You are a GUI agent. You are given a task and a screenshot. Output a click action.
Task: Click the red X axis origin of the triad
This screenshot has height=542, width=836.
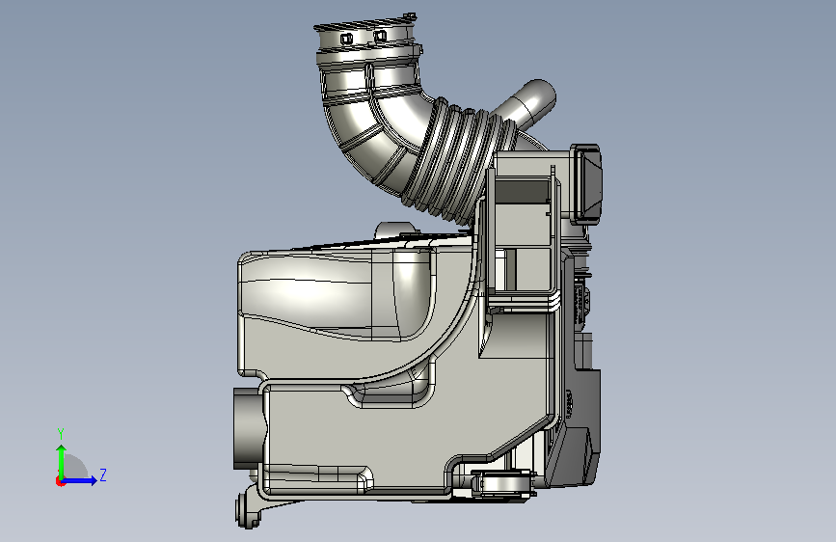coord(60,481)
